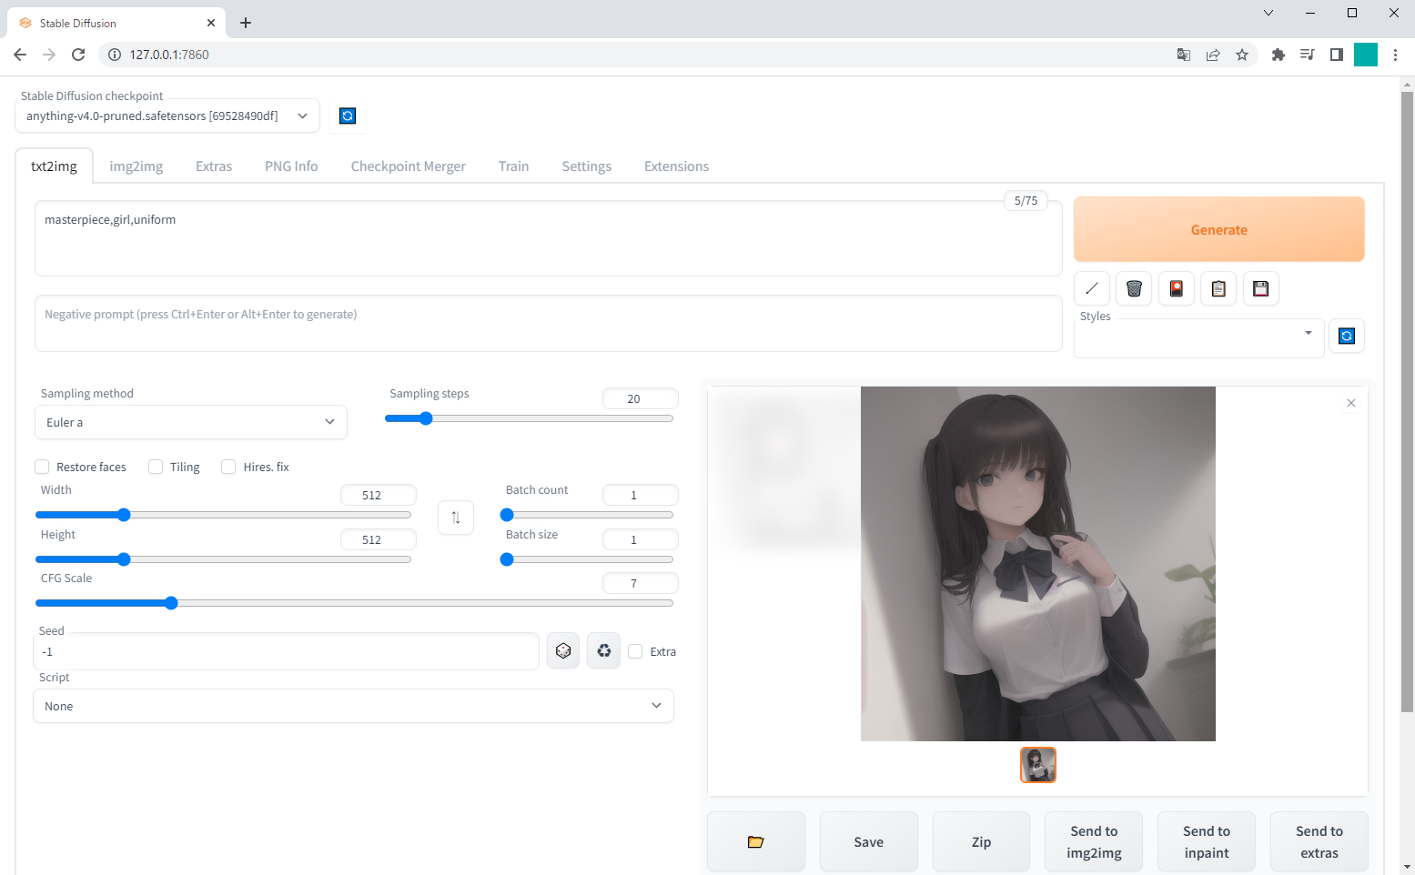Refresh the Stable Diffusion checkpoint list
This screenshot has width=1415, height=875.
(347, 116)
